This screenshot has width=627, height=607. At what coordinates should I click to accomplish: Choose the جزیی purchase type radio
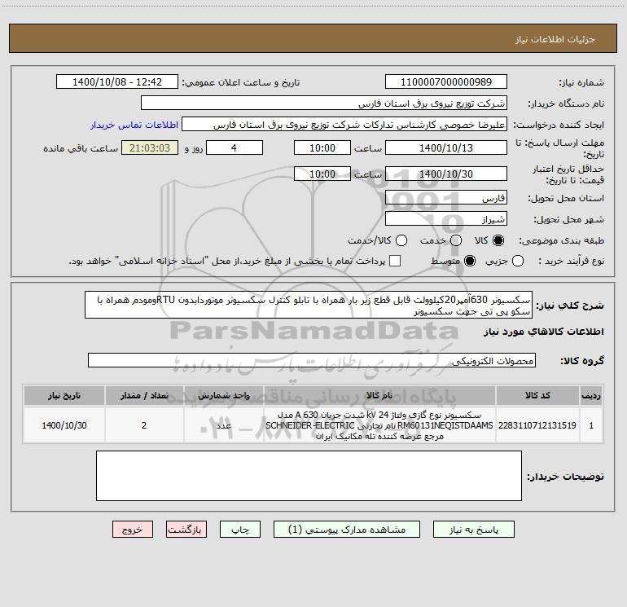pos(518,261)
